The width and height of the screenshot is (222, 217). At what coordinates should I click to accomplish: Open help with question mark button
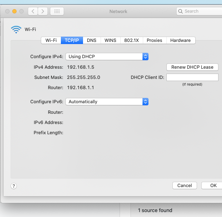coord(14,186)
